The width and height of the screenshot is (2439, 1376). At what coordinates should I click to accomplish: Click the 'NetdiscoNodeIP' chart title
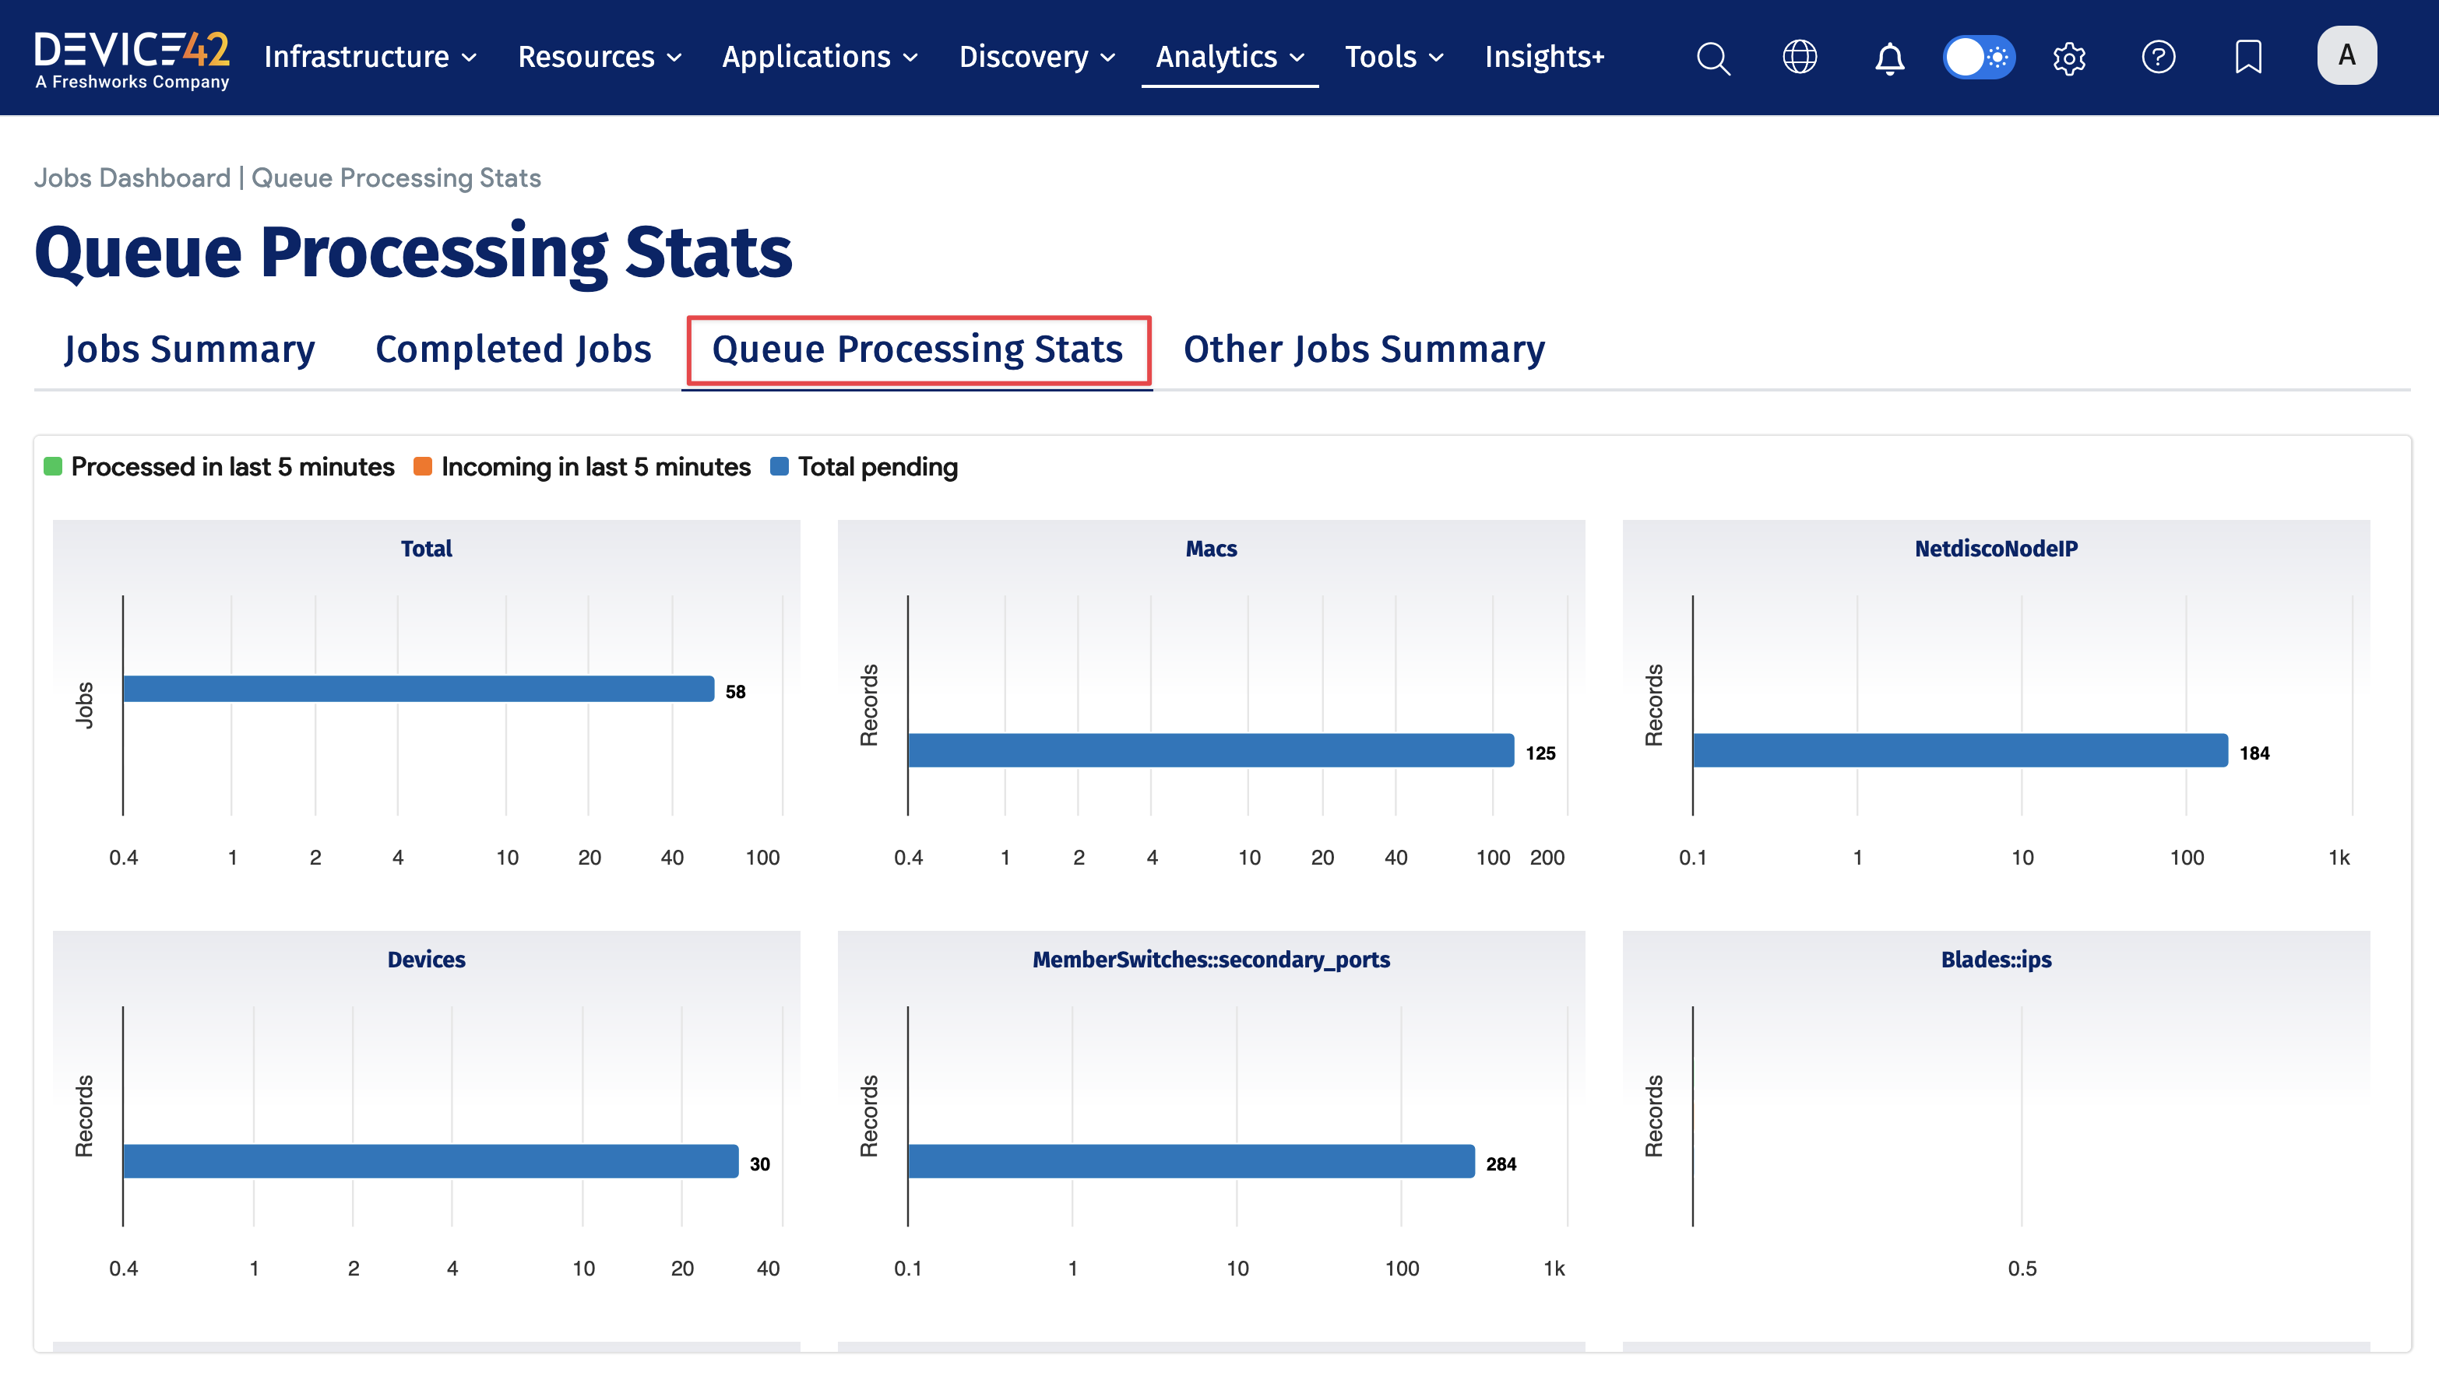1996,549
